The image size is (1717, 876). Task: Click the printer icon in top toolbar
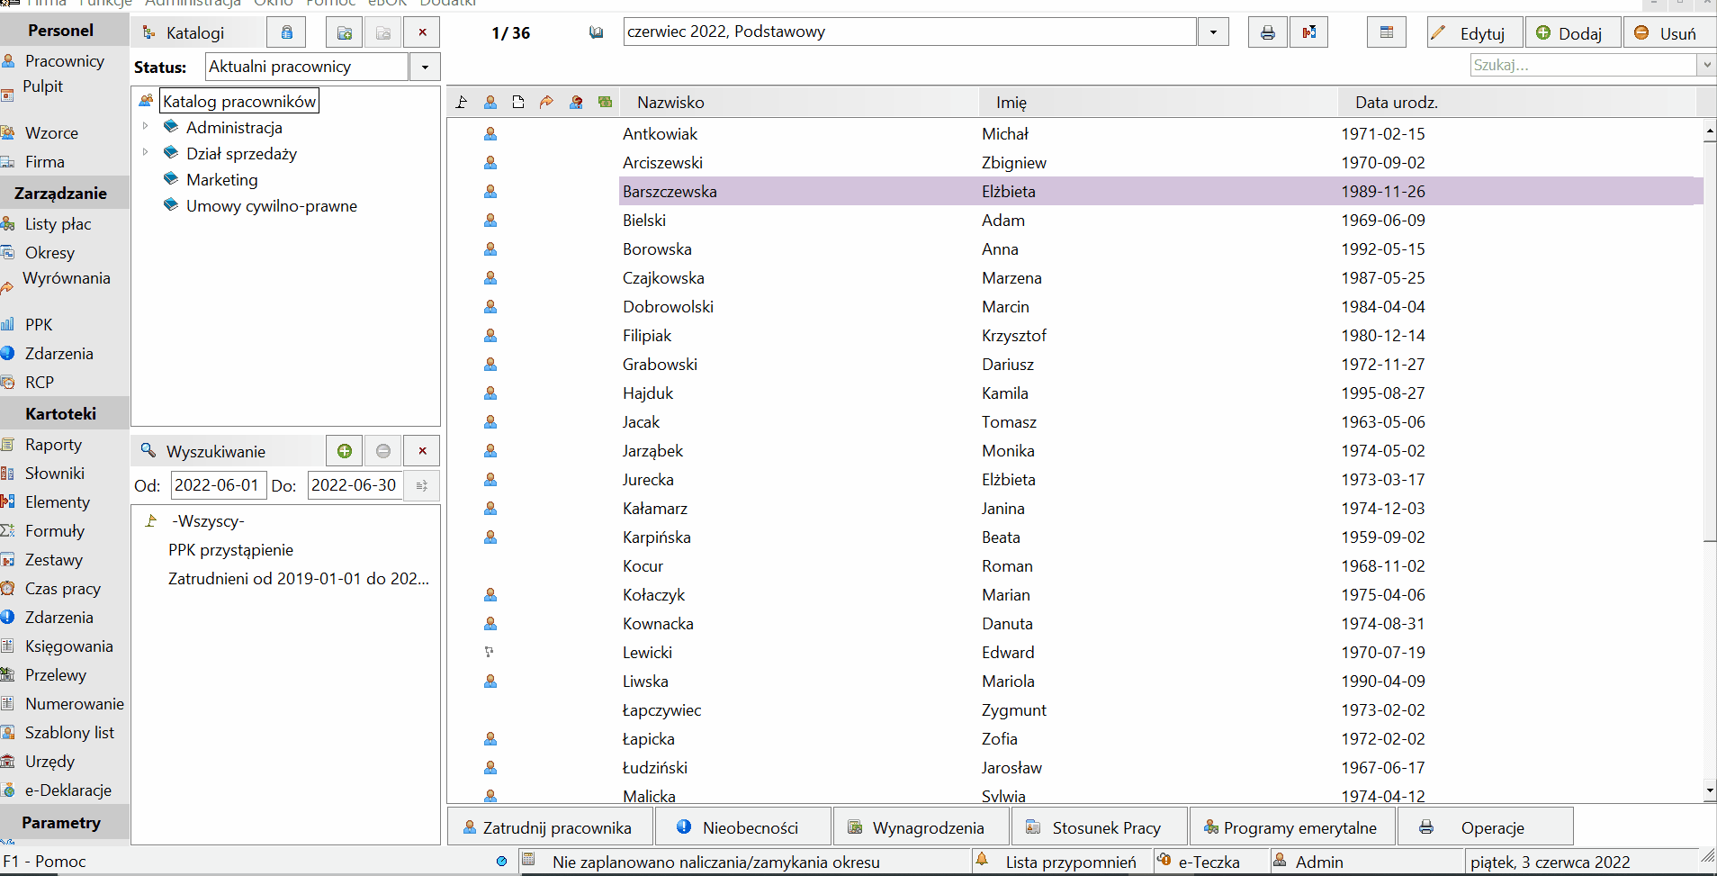point(1267,33)
